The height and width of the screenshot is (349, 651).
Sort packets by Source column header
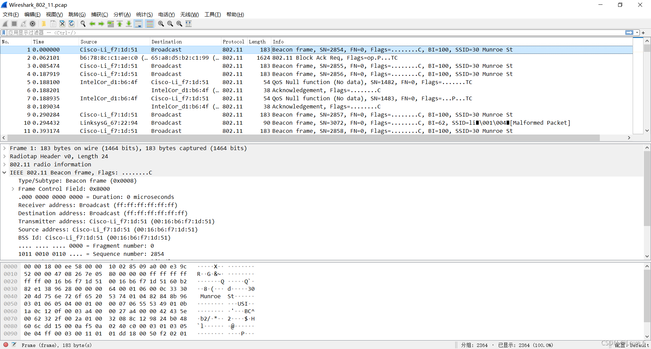[114, 42]
